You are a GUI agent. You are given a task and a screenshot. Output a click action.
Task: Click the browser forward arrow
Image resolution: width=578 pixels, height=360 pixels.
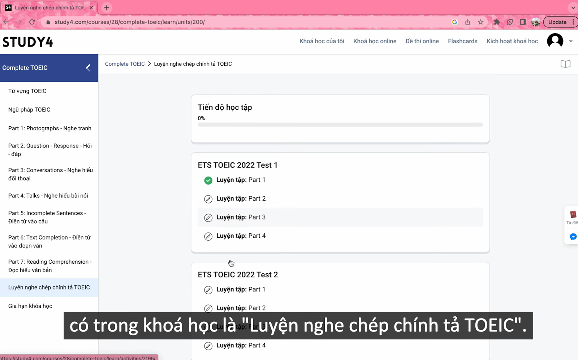pyautogui.click(x=19, y=22)
